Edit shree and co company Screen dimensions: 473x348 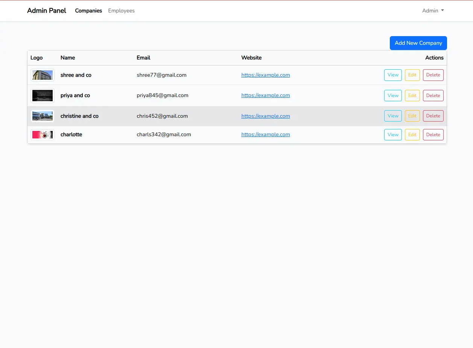pyautogui.click(x=412, y=75)
